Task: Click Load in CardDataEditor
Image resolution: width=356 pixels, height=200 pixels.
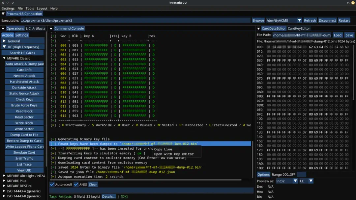Action: pos(338,35)
